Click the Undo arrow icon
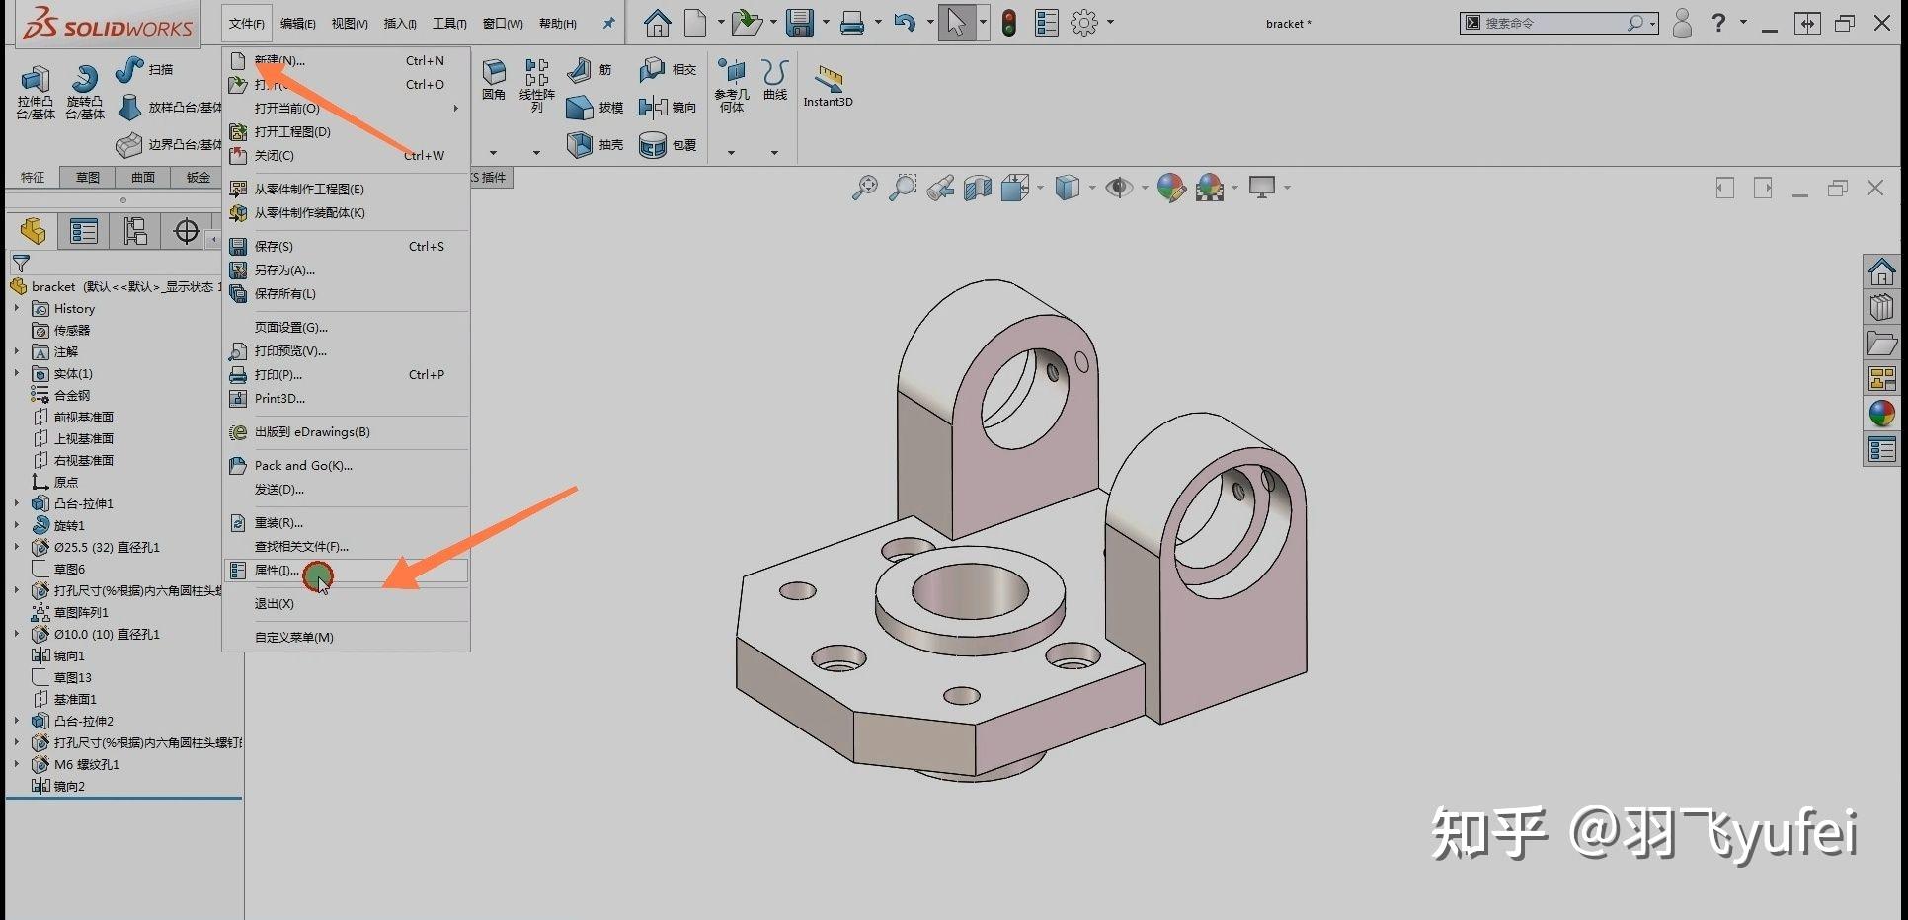This screenshot has height=920, width=1908. [904, 23]
